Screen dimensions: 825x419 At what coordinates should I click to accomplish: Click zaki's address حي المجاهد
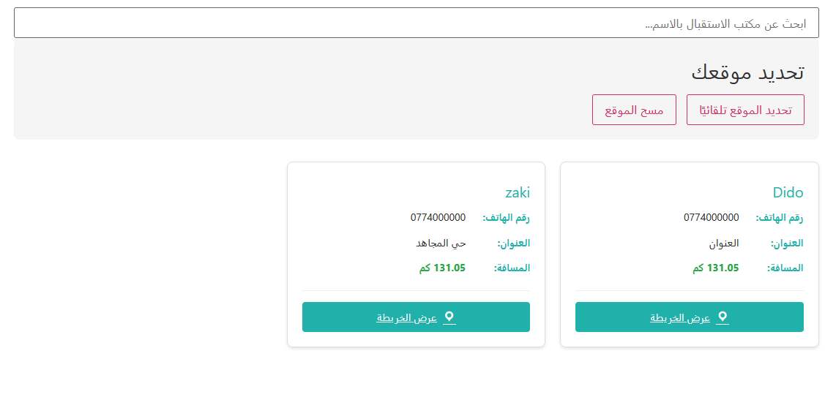click(x=441, y=243)
